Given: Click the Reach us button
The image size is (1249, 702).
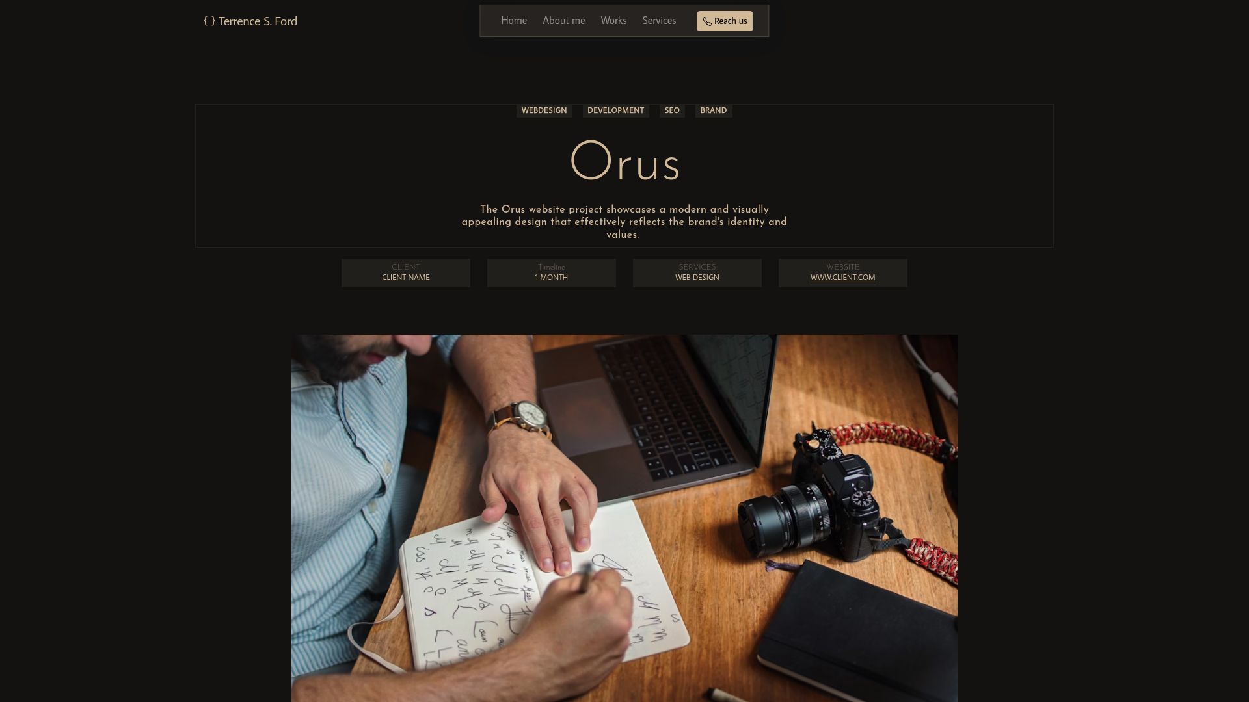Looking at the screenshot, I should click(725, 21).
